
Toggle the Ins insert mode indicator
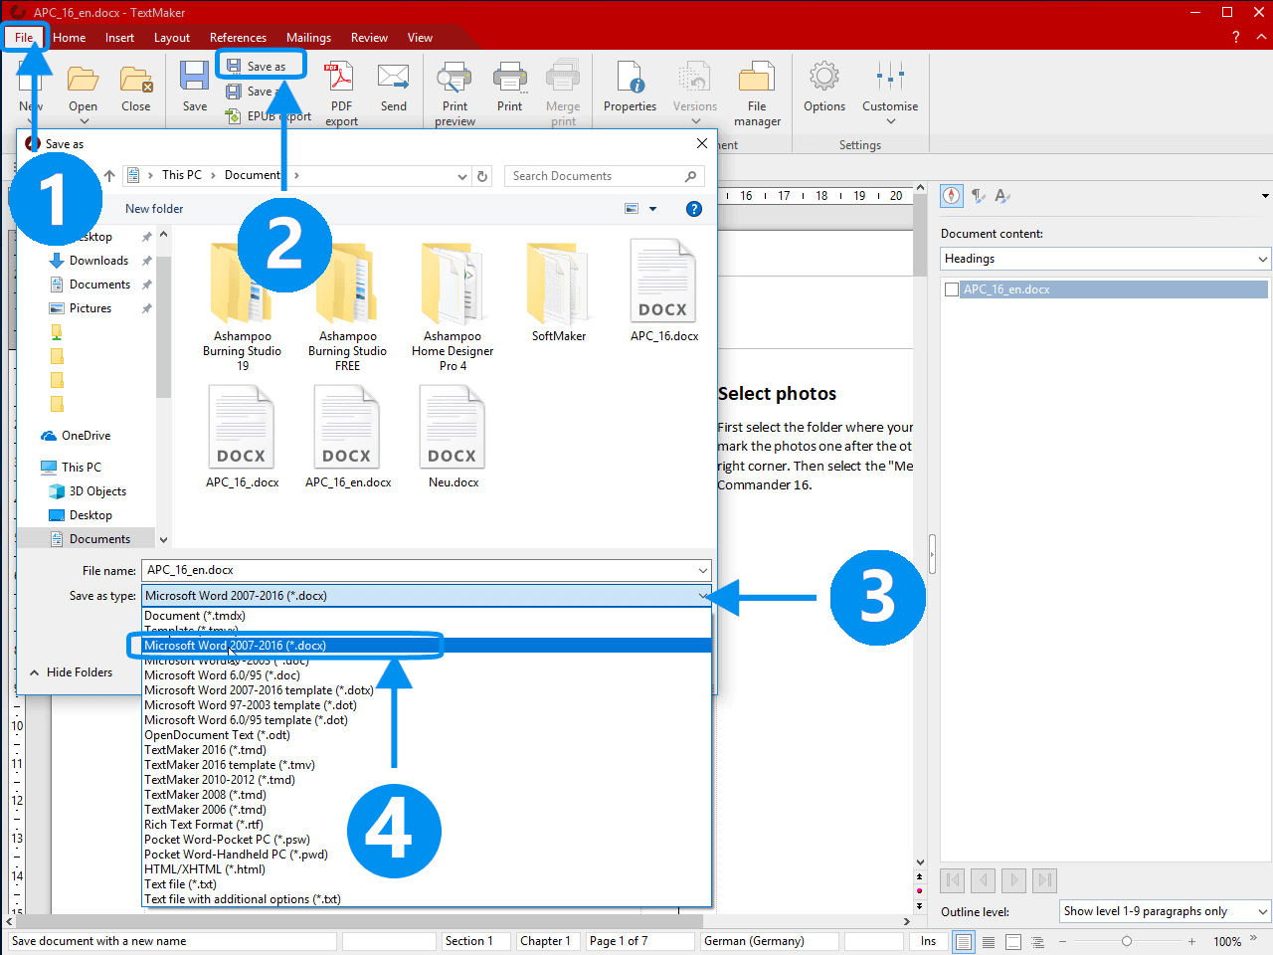click(x=928, y=941)
